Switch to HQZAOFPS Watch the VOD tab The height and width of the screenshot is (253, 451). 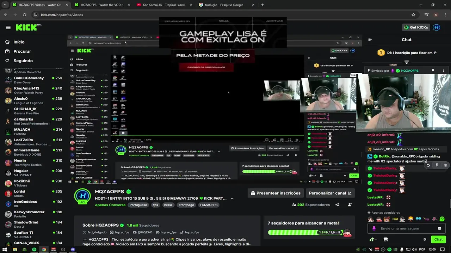102,5
